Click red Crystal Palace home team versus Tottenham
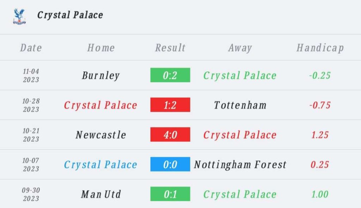 (100, 105)
